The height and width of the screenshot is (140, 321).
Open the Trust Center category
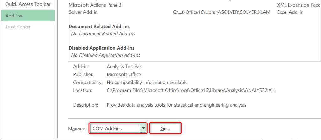(18, 27)
